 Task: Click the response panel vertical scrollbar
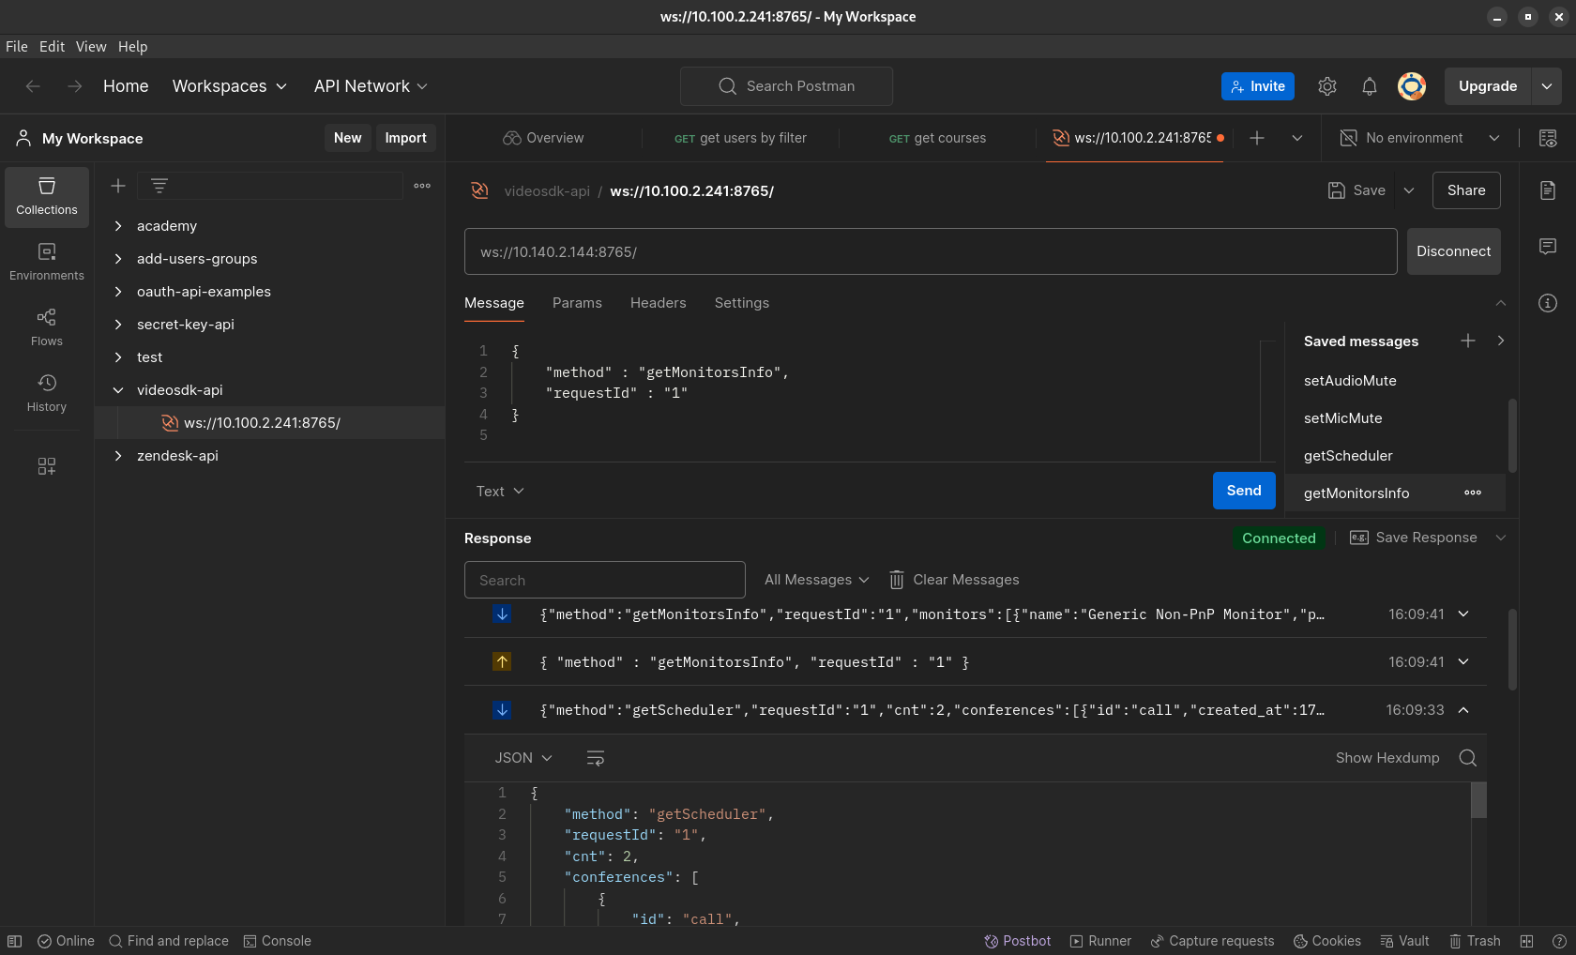1512,649
